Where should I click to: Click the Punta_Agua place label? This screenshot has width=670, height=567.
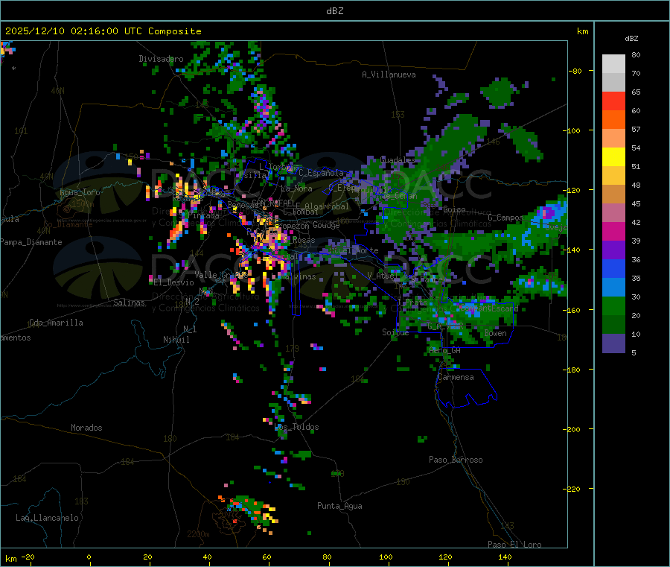tap(339, 506)
